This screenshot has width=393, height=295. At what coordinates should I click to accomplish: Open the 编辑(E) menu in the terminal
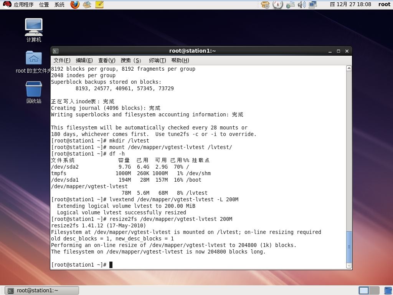(84, 60)
